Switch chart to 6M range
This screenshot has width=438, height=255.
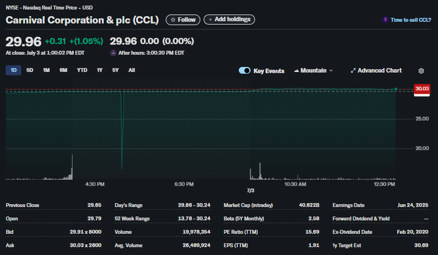tap(64, 70)
